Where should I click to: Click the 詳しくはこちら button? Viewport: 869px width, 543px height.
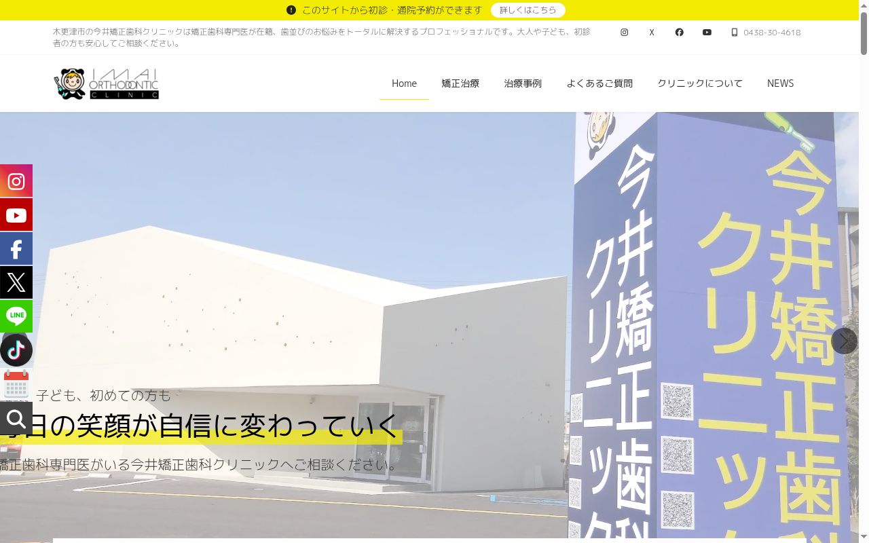tap(528, 10)
